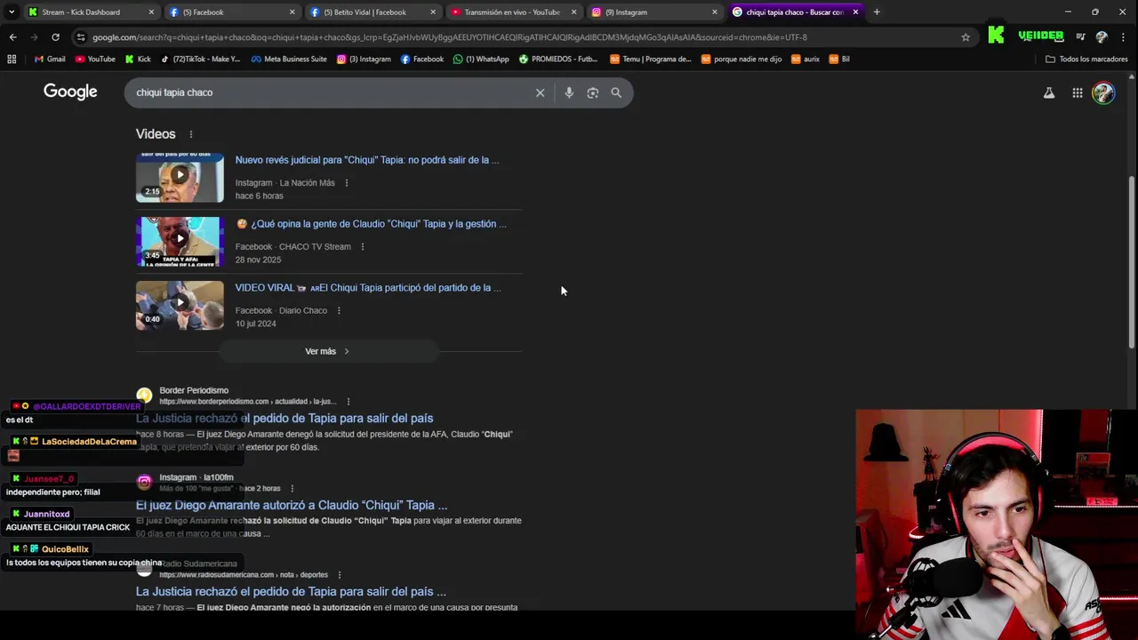The image size is (1138, 640).
Task: Open more options for La Nación Más video
Action: click(347, 183)
